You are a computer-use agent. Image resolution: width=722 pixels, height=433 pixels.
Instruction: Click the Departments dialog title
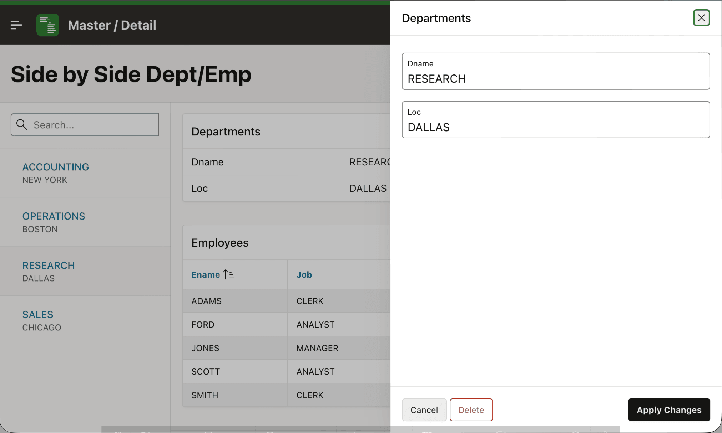[436, 18]
